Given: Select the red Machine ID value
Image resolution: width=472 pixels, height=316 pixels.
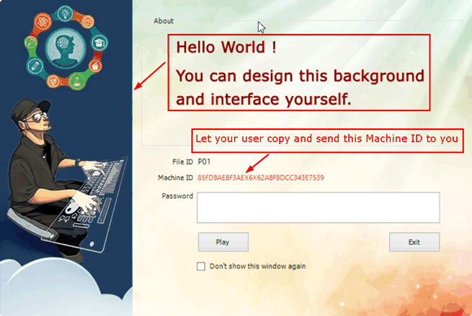Looking at the screenshot, I should (x=261, y=177).
